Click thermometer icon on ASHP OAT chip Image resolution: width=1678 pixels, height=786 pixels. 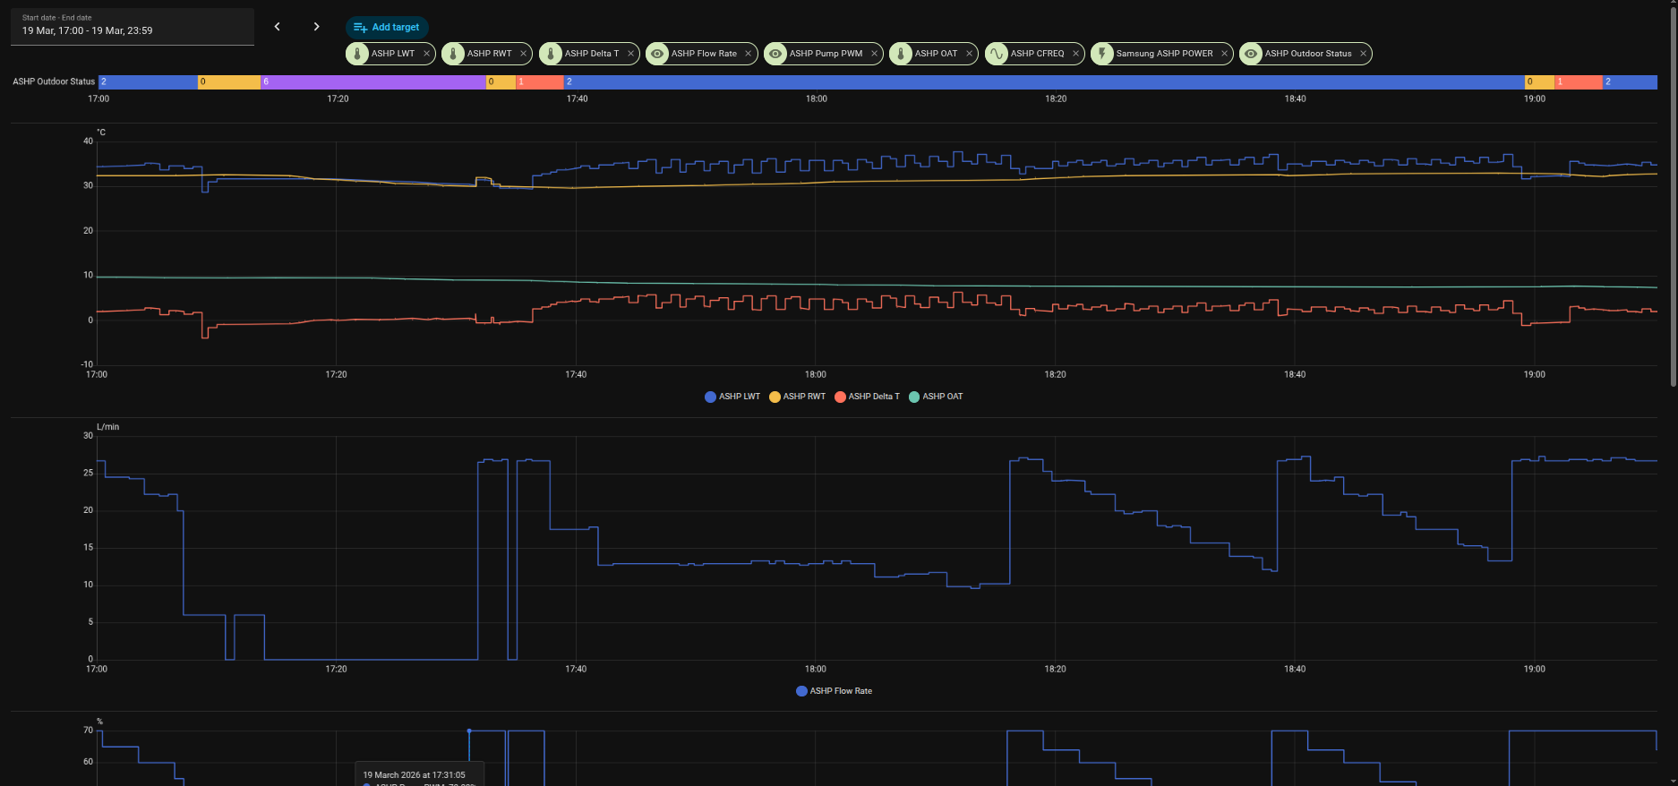(x=901, y=54)
